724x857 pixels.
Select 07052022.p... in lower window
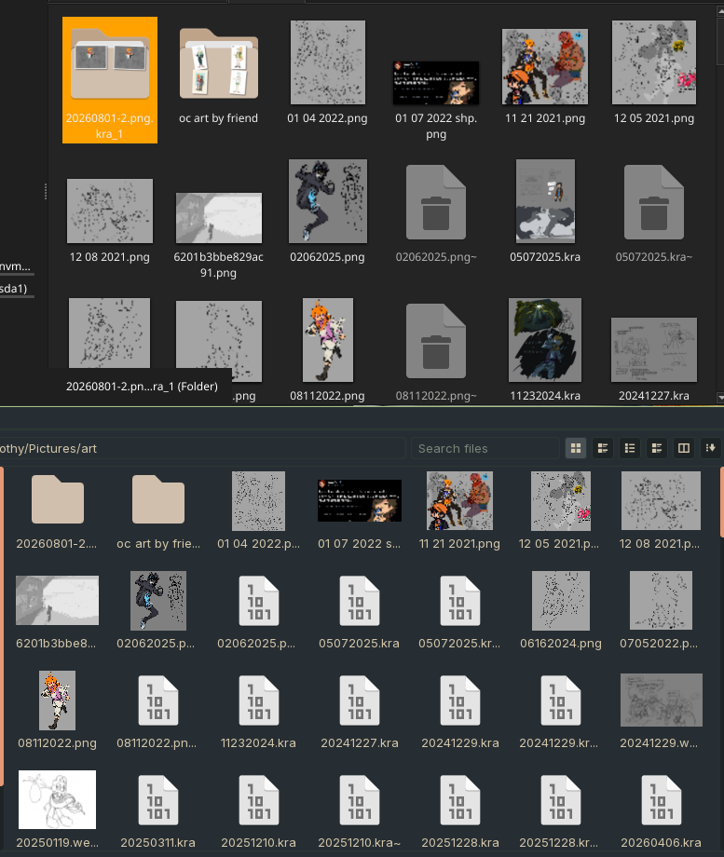pos(662,601)
